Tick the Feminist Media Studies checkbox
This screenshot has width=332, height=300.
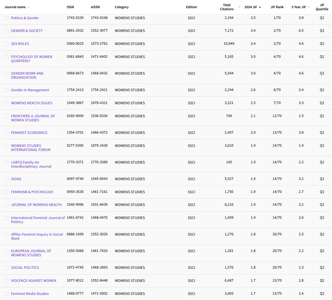point(6,294)
